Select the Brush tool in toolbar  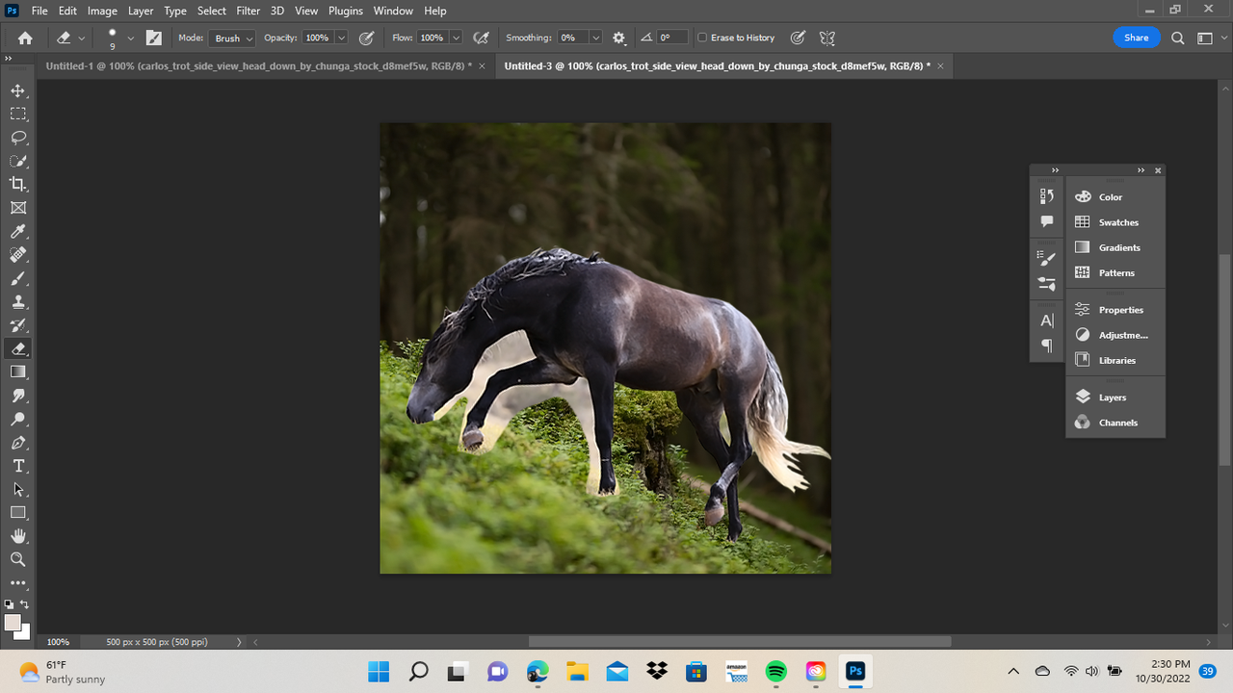tap(18, 278)
